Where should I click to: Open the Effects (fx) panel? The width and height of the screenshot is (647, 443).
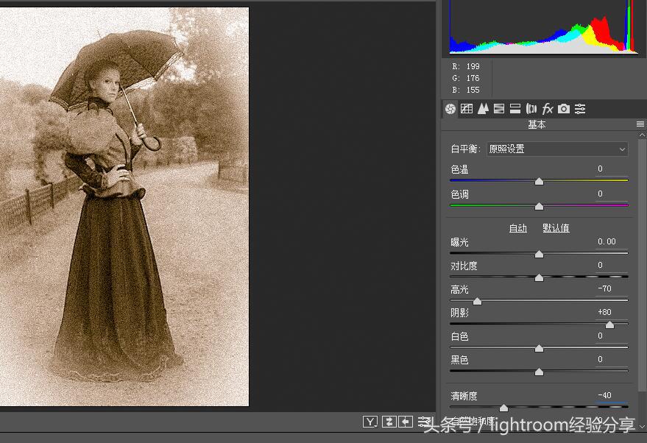pyautogui.click(x=548, y=108)
